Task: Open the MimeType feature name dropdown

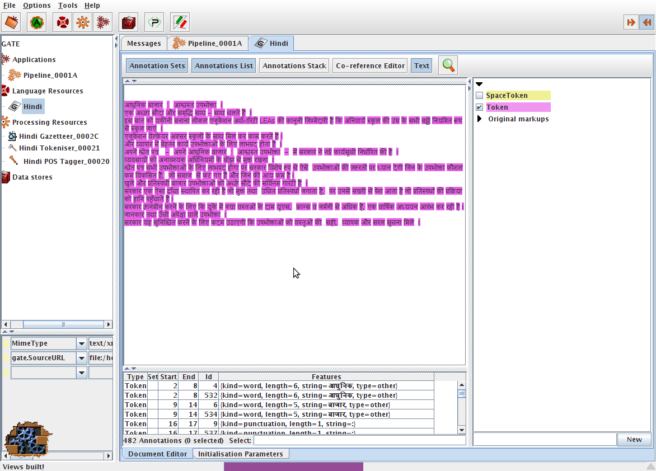Action: coord(82,343)
